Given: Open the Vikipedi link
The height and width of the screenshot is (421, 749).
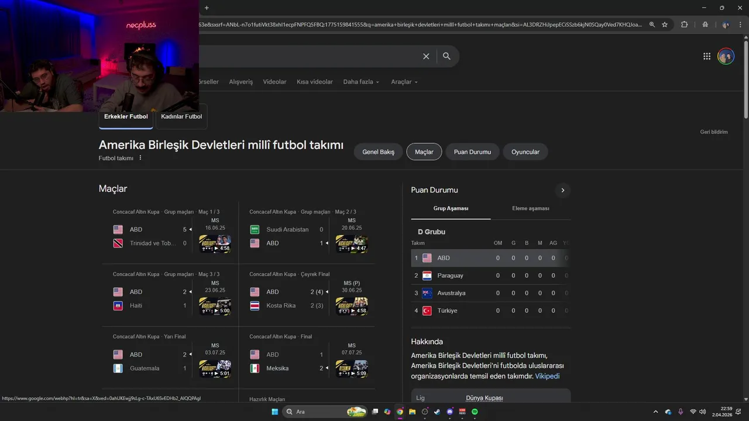Looking at the screenshot, I should [x=547, y=376].
